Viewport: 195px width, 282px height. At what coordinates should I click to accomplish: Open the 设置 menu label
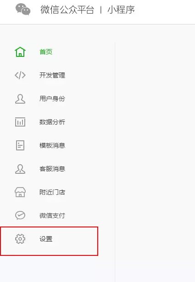click(x=46, y=239)
